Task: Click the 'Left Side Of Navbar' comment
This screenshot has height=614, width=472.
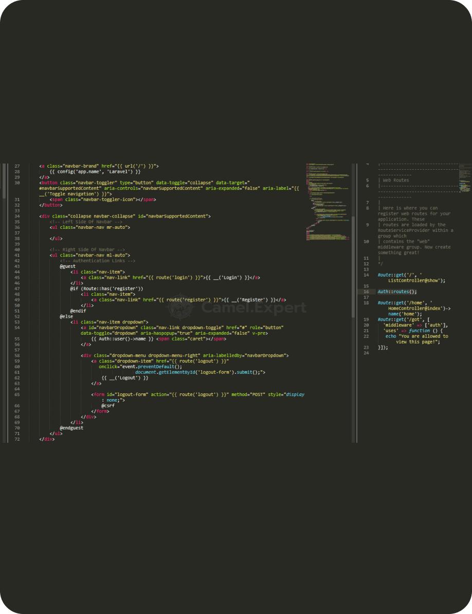Action: pos(86,222)
